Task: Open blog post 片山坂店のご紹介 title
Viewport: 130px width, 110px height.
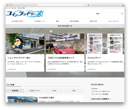Action: click(x=47, y=98)
